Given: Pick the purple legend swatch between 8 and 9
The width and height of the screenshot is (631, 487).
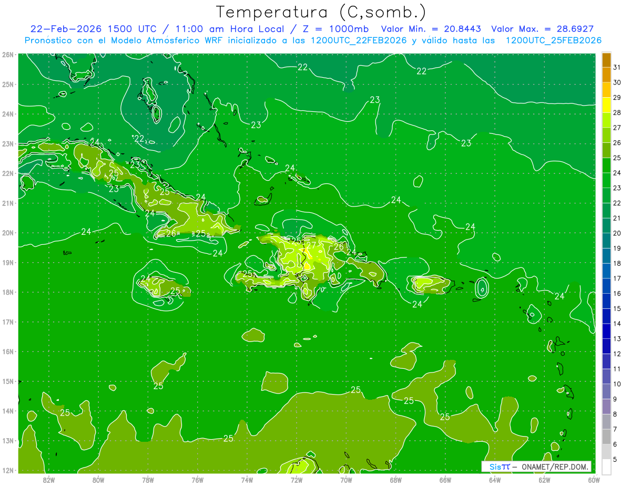Looking at the screenshot, I should [606, 407].
